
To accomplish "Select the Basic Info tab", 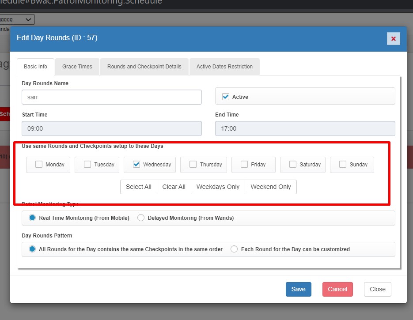I will tap(35, 67).
